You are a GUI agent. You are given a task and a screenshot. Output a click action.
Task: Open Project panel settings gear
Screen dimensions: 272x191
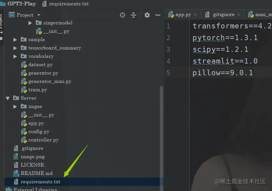(x=147, y=15)
